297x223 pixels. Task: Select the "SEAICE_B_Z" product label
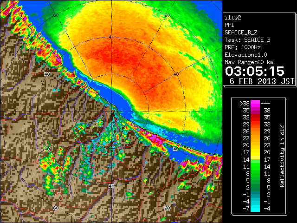point(241,33)
